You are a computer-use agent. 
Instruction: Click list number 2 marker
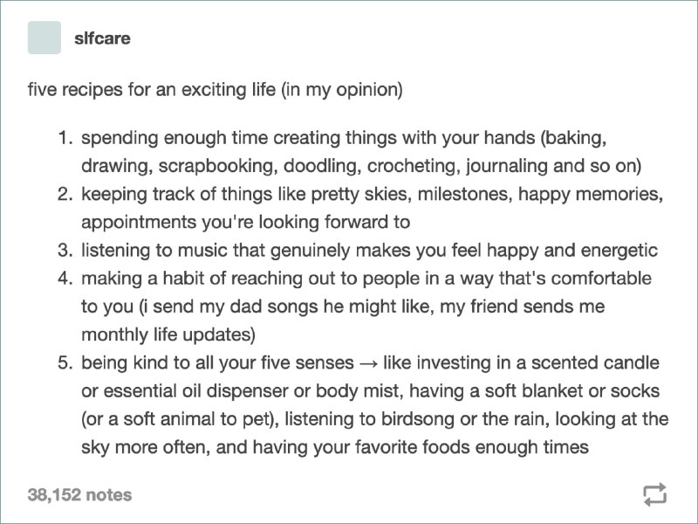[x=65, y=194]
